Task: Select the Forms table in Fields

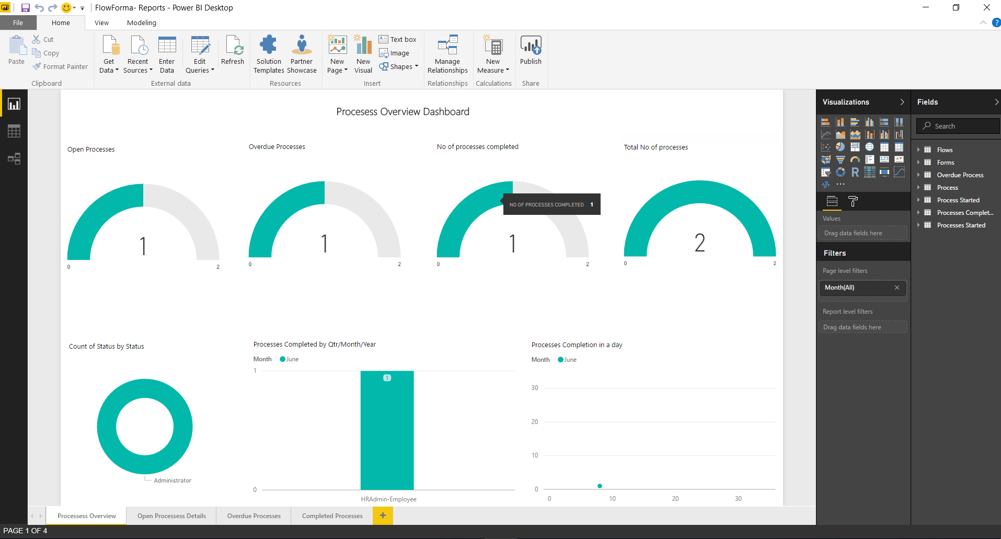Action: [945, 163]
